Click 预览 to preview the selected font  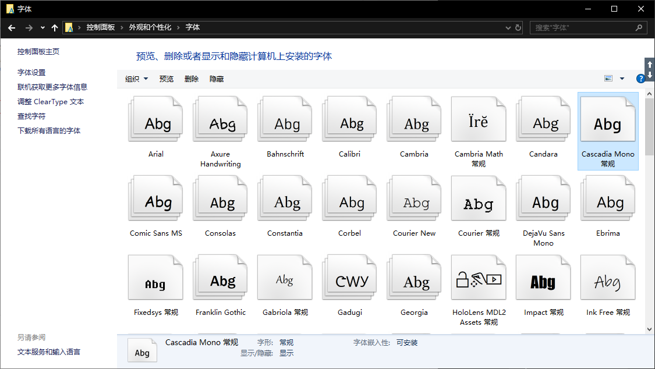pyautogui.click(x=167, y=79)
